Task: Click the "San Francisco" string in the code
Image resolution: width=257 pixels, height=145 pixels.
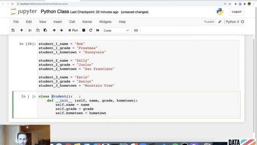Action: coord(99,69)
